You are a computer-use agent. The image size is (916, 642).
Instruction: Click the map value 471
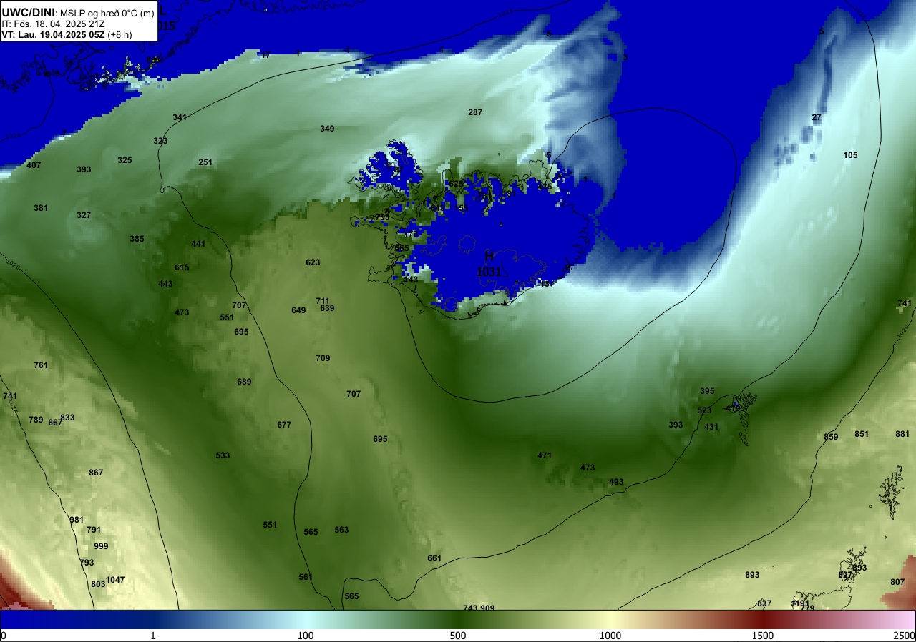coord(545,455)
